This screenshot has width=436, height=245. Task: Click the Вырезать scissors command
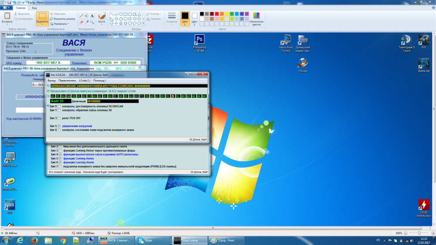[x=22, y=14]
